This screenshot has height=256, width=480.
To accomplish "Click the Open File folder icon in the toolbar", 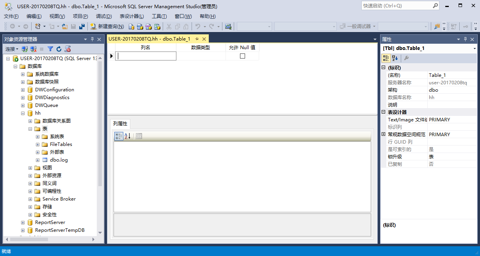I will (65, 27).
